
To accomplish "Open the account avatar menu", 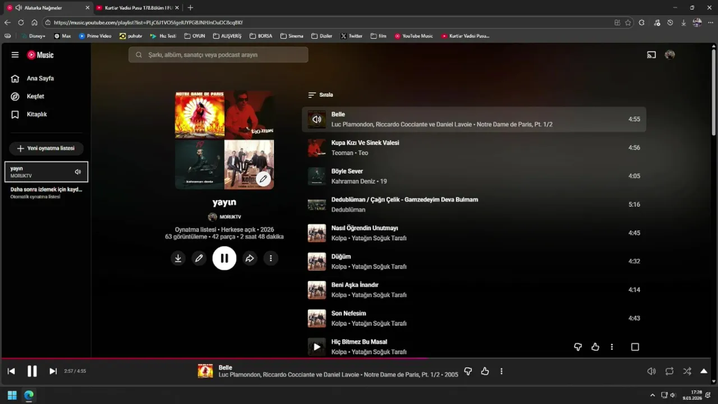I will click(x=670, y=55).
